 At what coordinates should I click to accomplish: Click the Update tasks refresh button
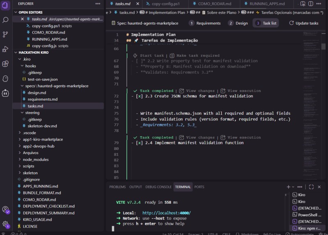[x=304, y=23]
